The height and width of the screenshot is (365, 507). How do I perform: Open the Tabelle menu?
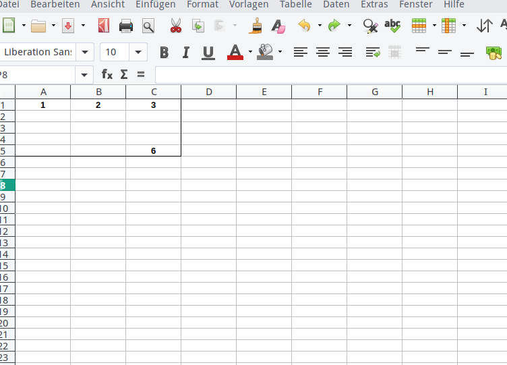296,5
